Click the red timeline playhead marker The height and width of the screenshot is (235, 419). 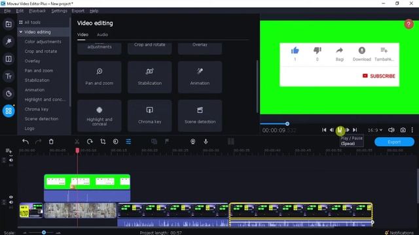(77, 151)
